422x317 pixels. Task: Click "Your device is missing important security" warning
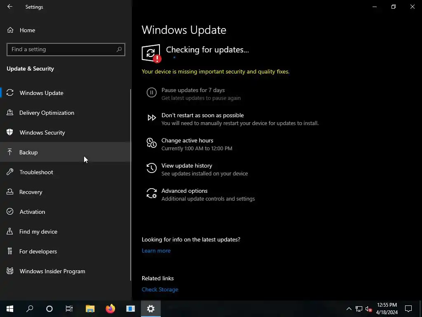(x=216, y=71)
